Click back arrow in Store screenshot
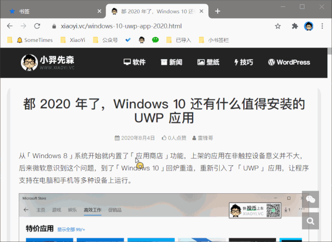Image resolution: width=332 pixels, height=242 pixels. point(26,210)
